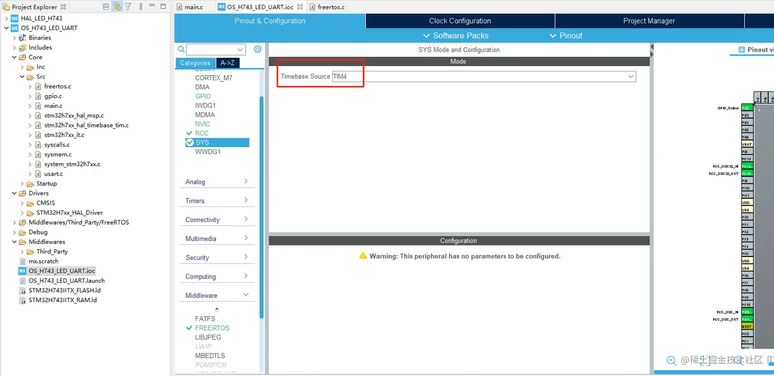Open the Software Packs dropdown
This screenshot has height=376, width=774.
[x=456, y=36]
